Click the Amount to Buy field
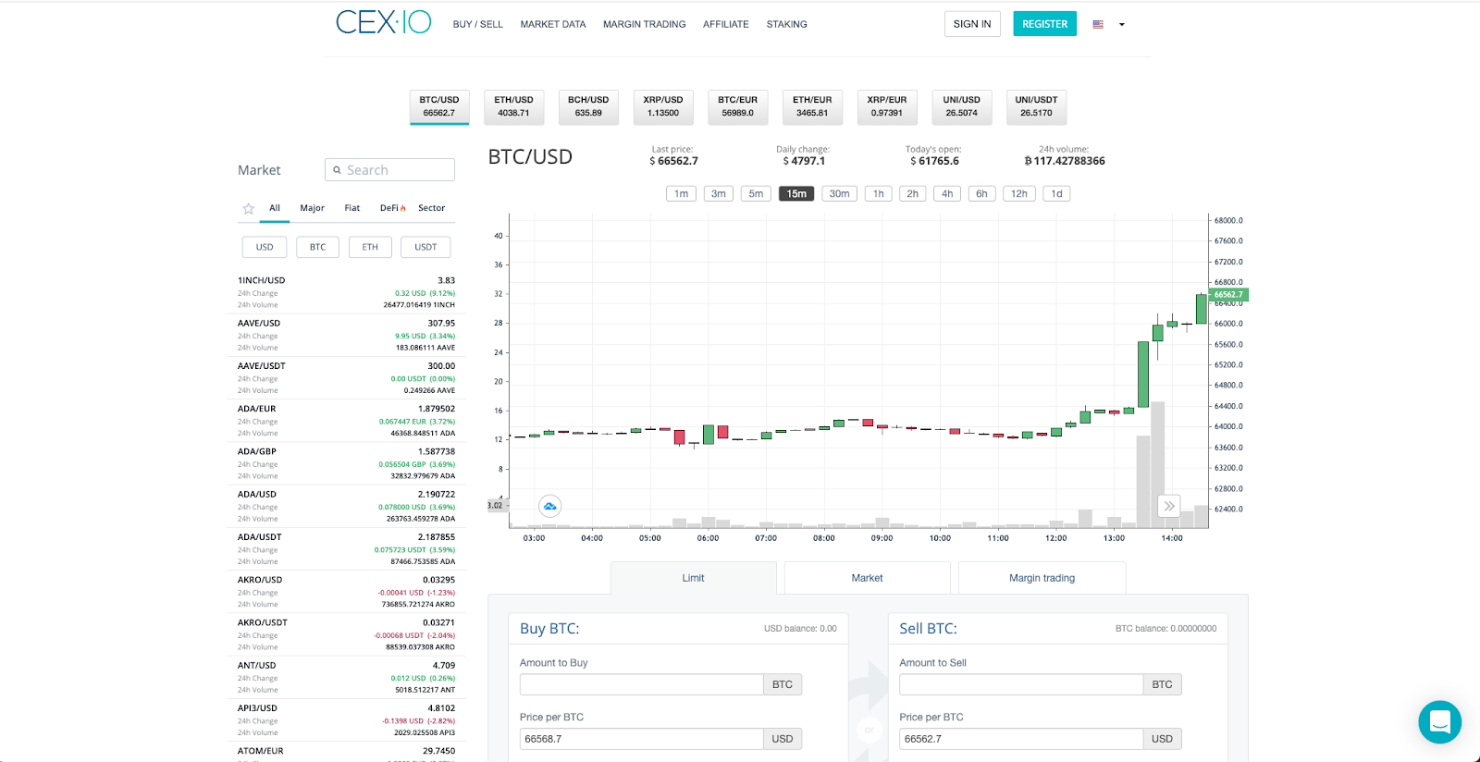Image resolution: width=1480 pixels, height=762 pixels. click(x=641, y=684)
